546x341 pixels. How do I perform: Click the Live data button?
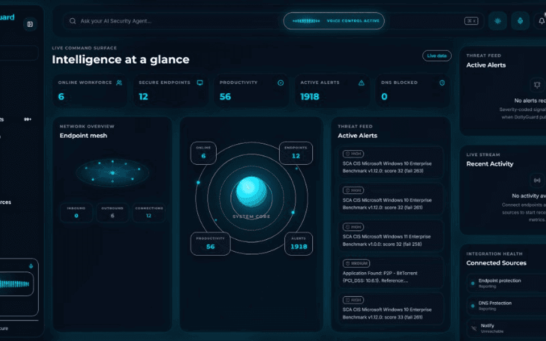pos(437,56)
